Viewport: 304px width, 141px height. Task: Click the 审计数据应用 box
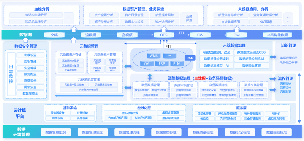pos(231,22)
